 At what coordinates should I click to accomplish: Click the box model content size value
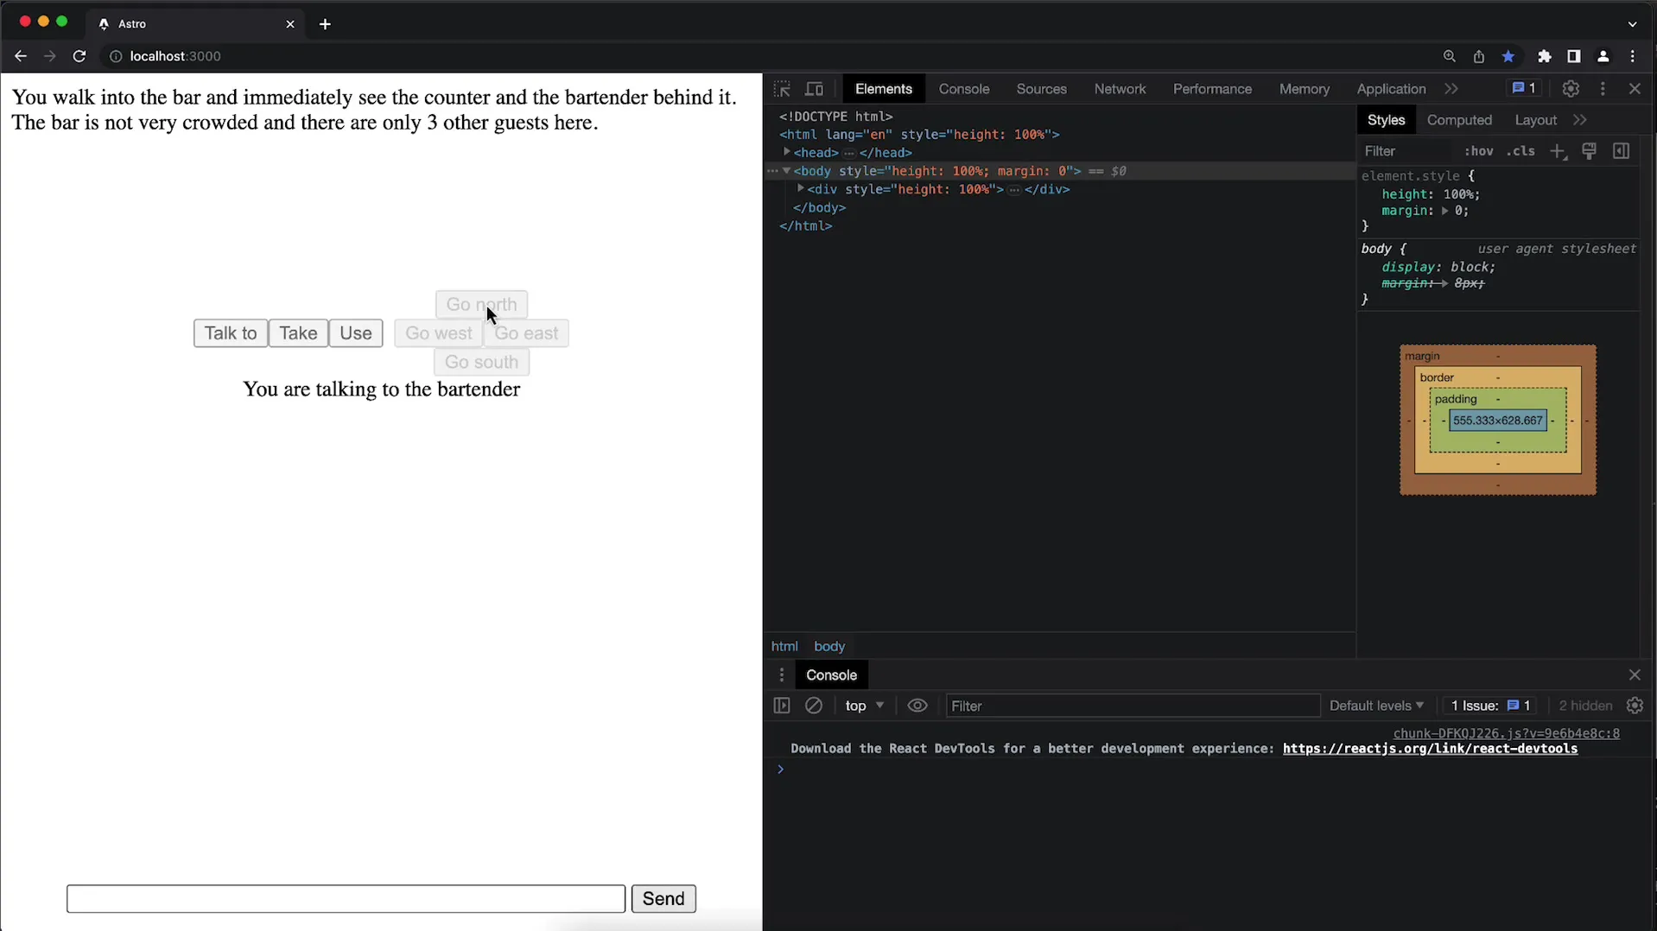click(x=1497, y=421)
